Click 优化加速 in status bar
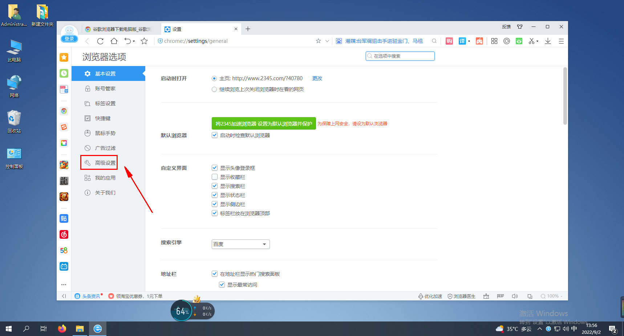Screen dimensions: 624x336 point(430,296)
